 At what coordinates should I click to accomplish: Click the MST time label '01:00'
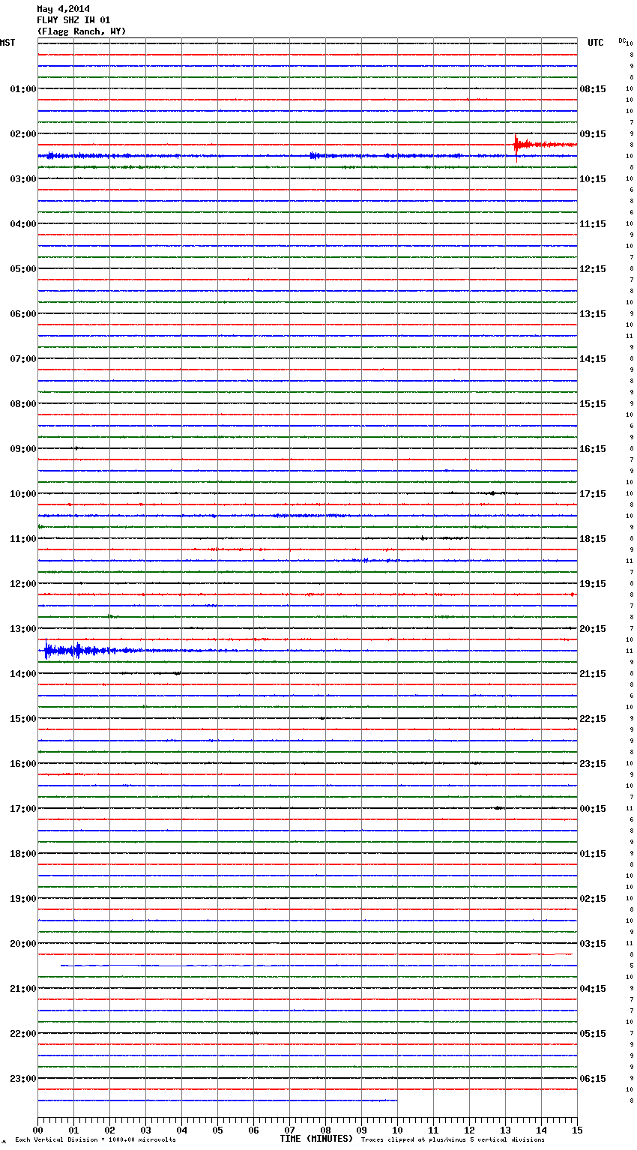23,89
